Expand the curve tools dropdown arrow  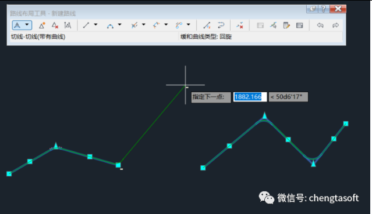[119, 24]
